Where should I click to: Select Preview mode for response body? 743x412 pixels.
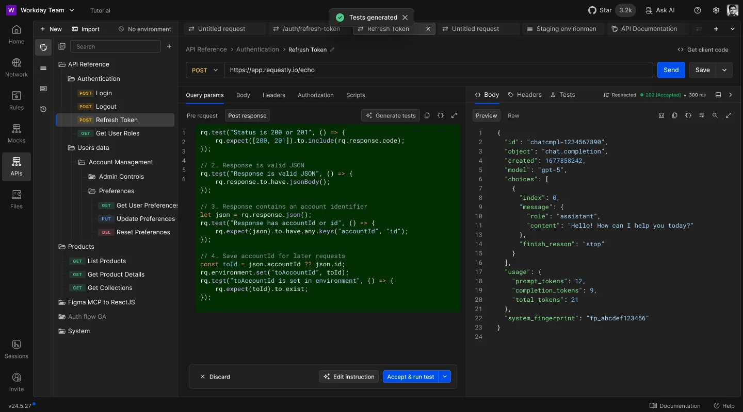coord(486,115)
